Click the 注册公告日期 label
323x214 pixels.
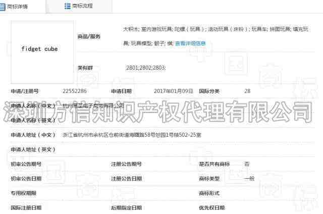tap(127, 179)
